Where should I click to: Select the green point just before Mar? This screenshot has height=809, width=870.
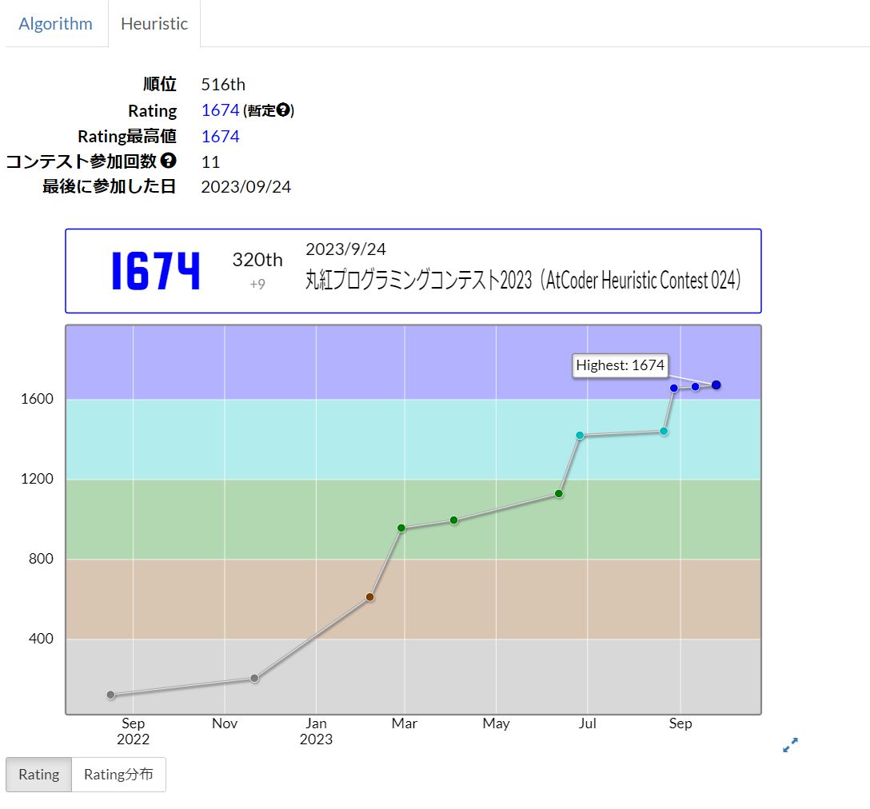(401, 528)
